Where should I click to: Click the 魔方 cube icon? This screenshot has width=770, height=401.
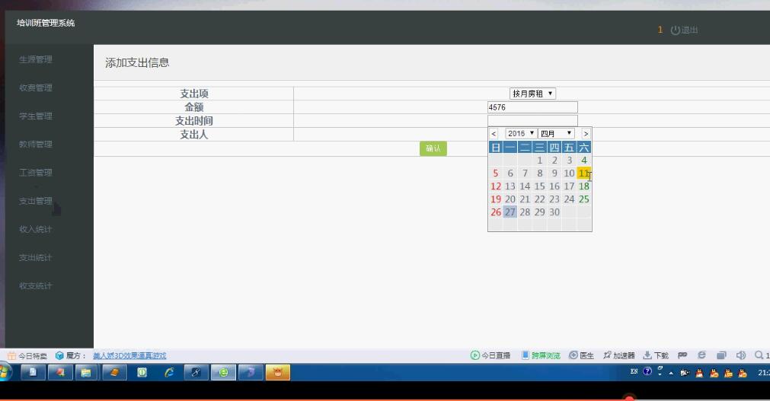click(59, 355)
